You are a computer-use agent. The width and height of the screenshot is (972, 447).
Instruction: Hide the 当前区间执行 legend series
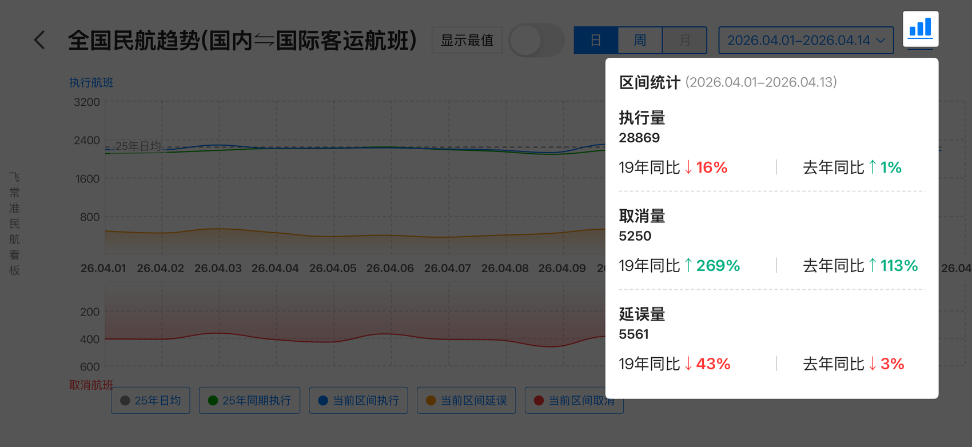(x=358, y=400)
